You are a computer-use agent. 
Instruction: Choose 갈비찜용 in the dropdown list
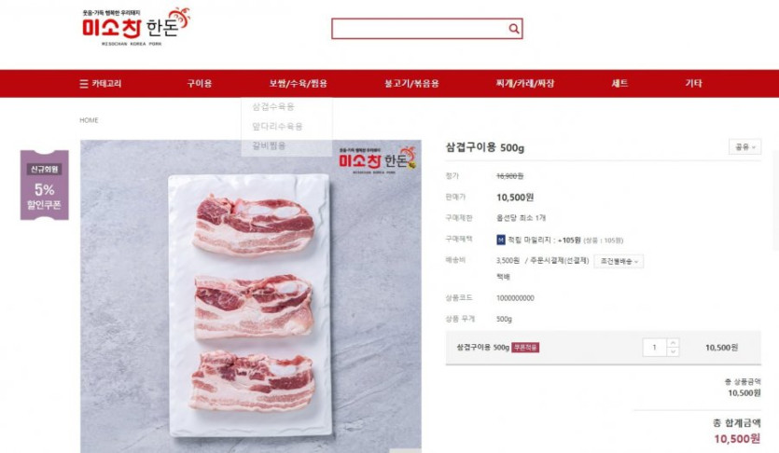tap(269, 145)
